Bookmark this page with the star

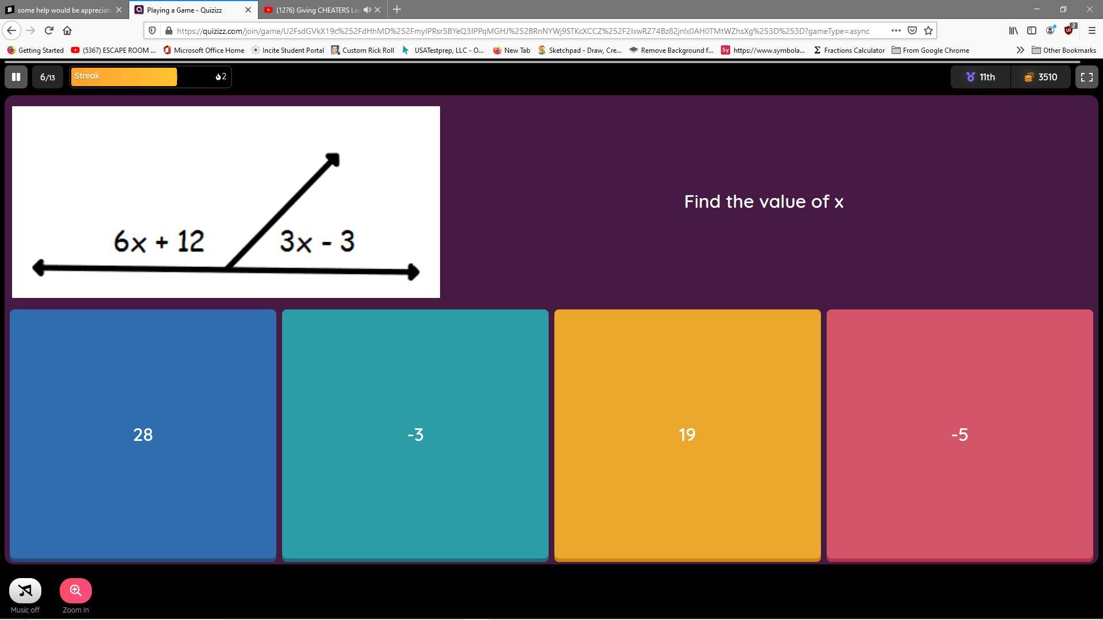point(928,30)
